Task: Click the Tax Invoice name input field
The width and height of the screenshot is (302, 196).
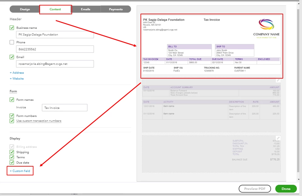Action: pyautogui.click(x=64, y=108)
